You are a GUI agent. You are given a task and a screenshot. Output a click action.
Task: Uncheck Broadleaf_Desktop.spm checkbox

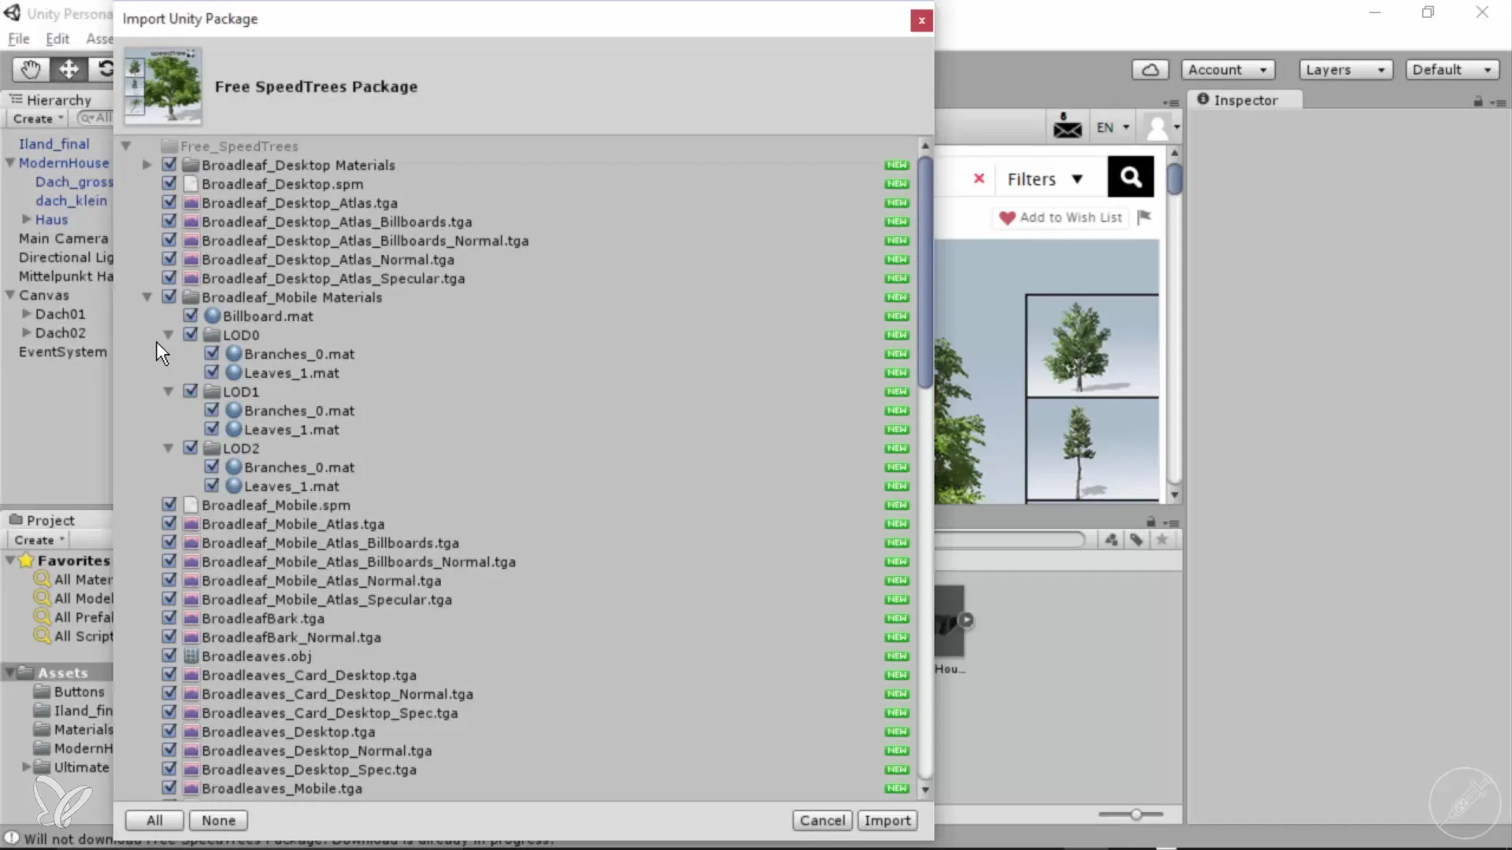[169, 183]
